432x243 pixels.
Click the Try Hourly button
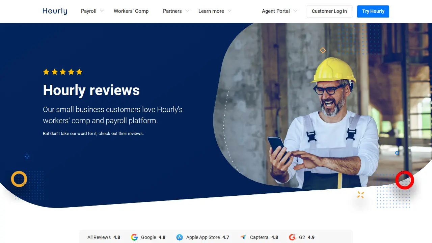point(373,11)
